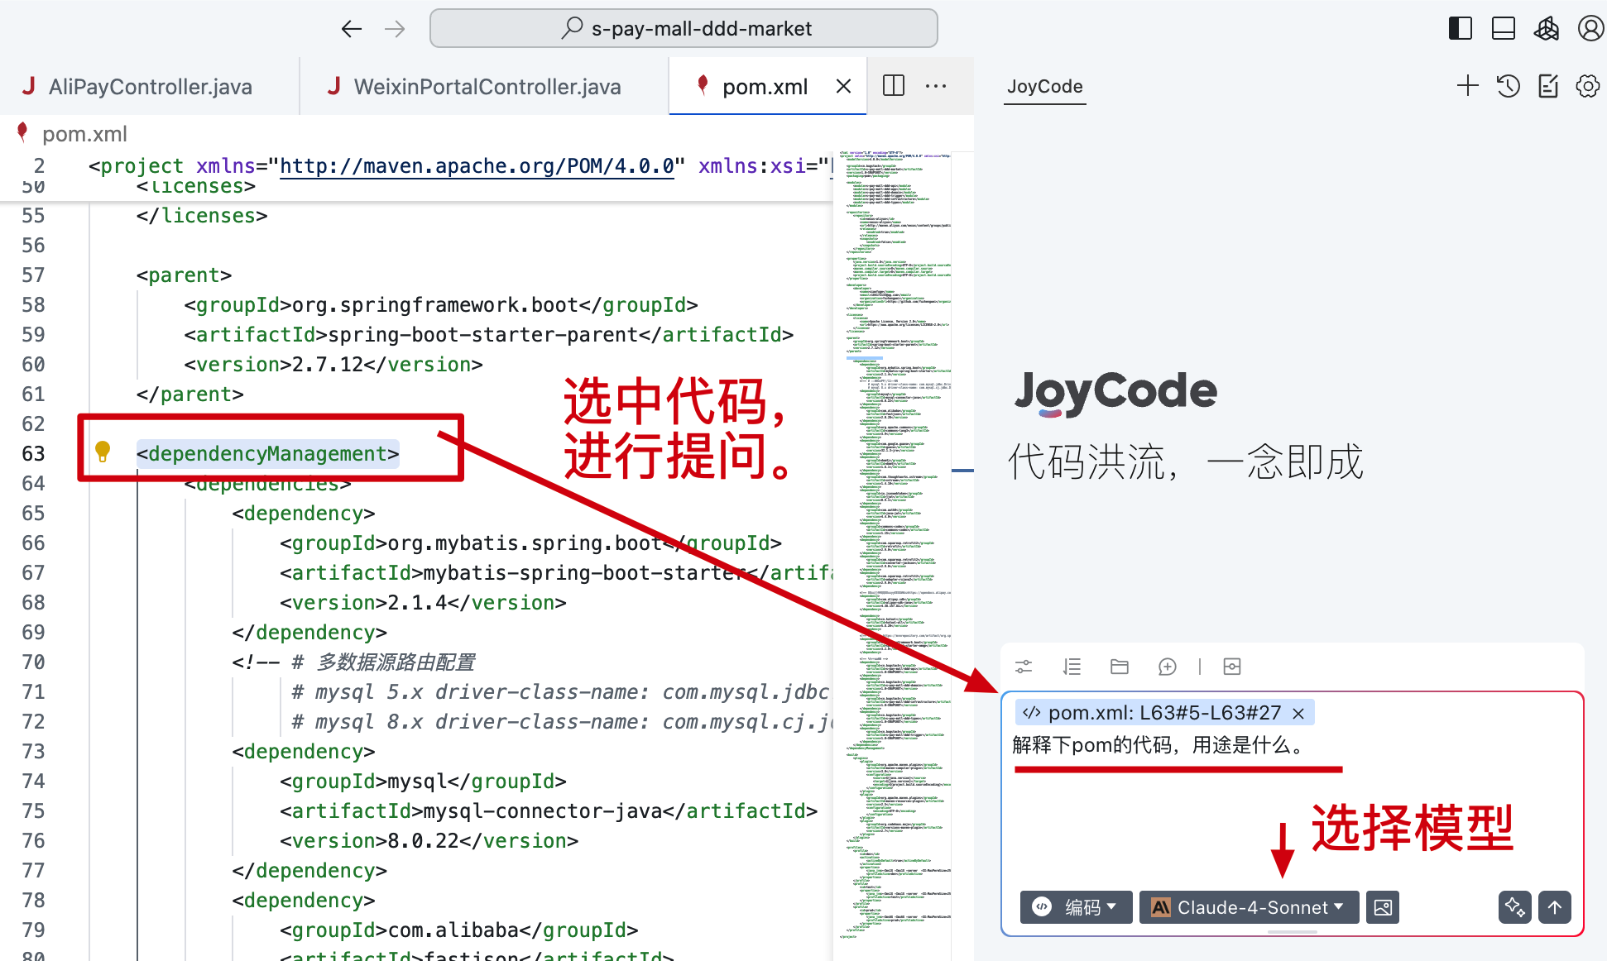Switch to AliPayController.java tab
This screenshot has width=1607, height=961.
click(x=149, y=87)
